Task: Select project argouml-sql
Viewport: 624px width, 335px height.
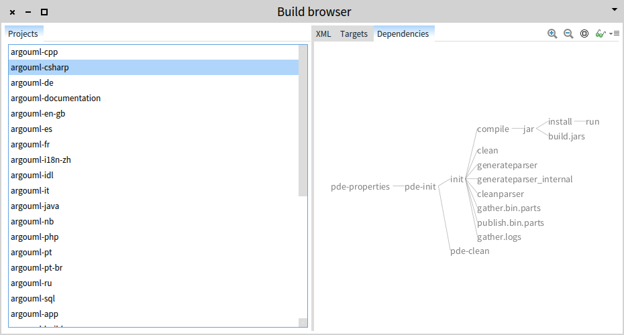Action: [154, 299]
